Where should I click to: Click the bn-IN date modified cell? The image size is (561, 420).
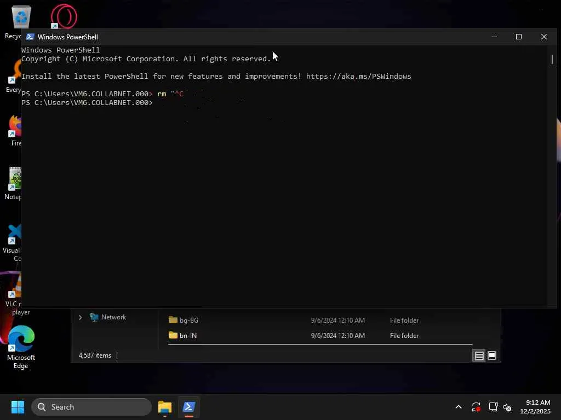(x=337, y=336)
